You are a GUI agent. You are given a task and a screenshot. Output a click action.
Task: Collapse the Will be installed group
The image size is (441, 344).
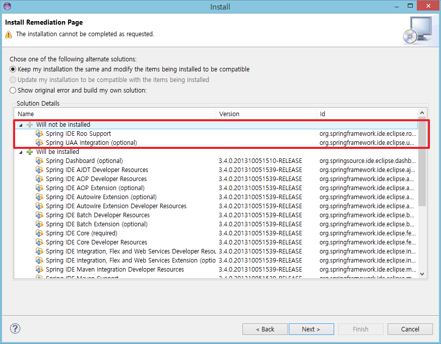[x=21, y=152]
